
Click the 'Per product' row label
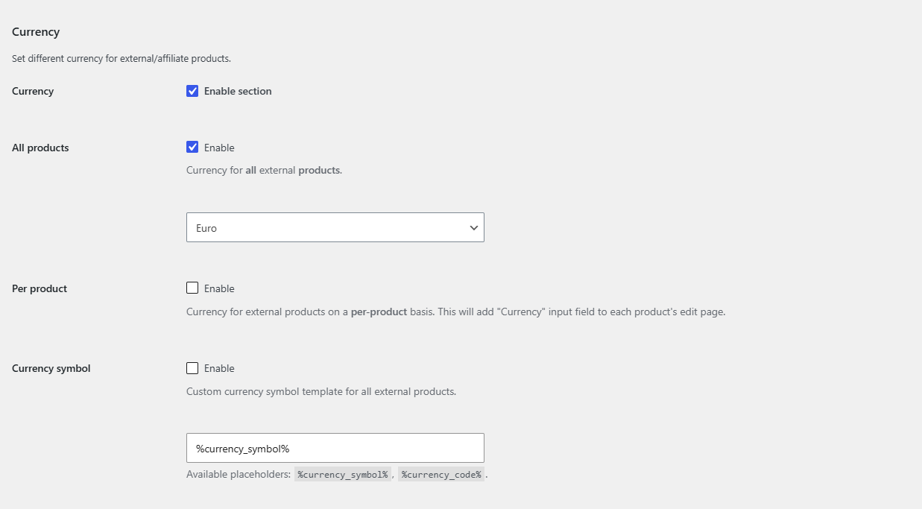click(40, 288)
